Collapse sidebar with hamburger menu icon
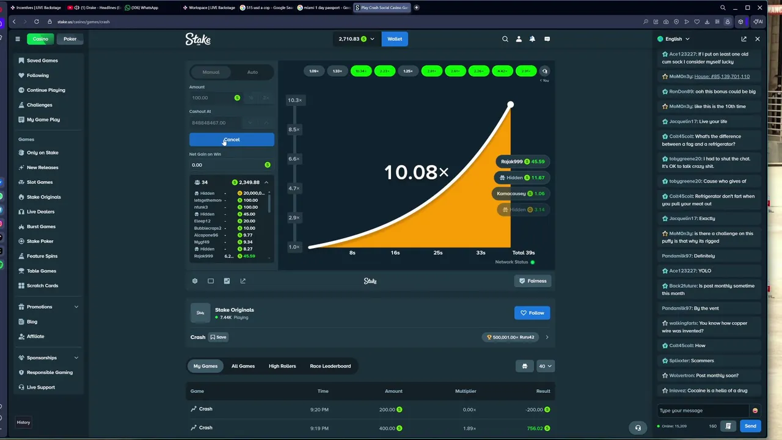The width and height of the screenshot is (782, 440). pos(18,39)
